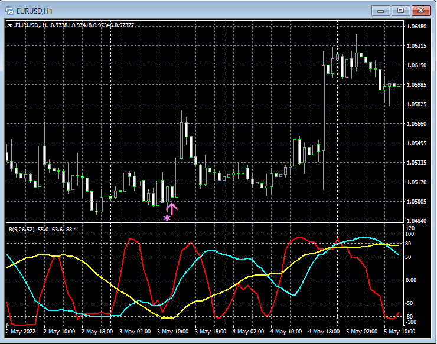Click price level 1.04840 on scale
Screen dimensions: 437x344
point(417,221)
